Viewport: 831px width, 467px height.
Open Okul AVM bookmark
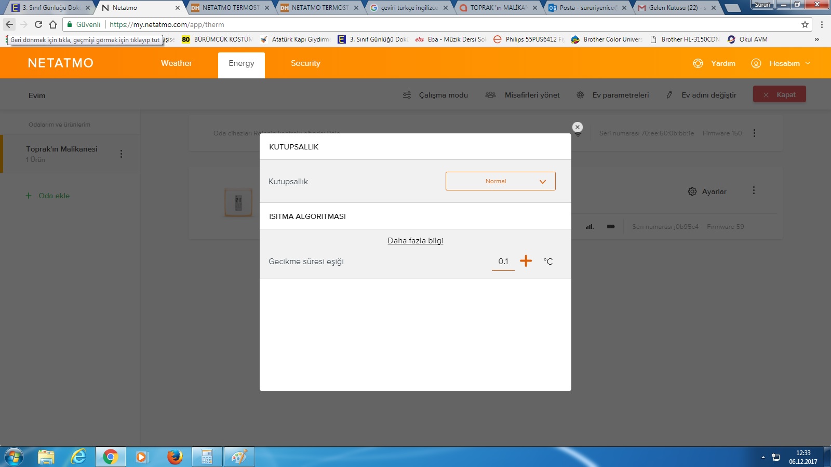tap(748, 39)
